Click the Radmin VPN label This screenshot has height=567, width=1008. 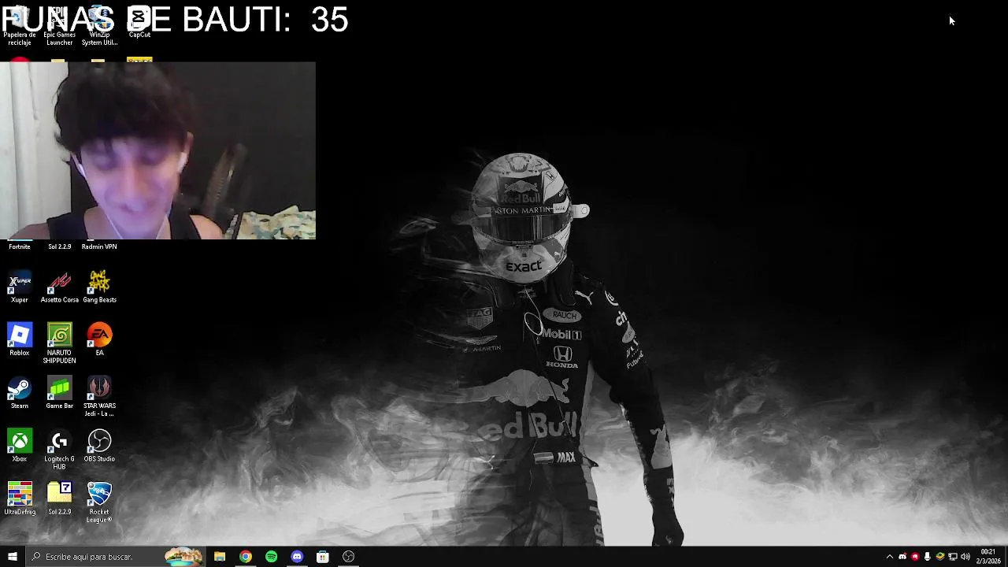click(x=99, y=246)
